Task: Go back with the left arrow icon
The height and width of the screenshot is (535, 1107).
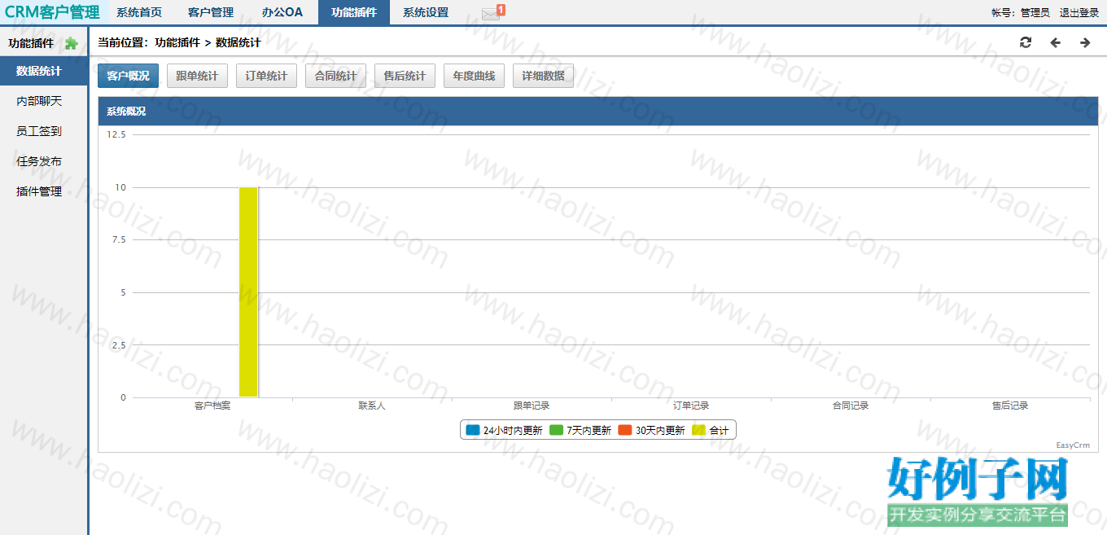Action: pos(1055,42)
